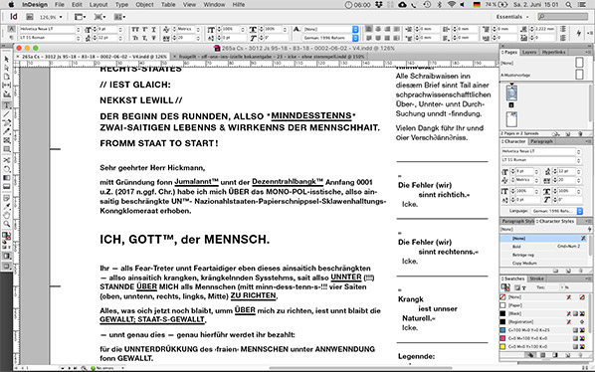The height and width of the screenshot is (372, 595).
Task: Open the Type menu
Action: pos(121,5)
